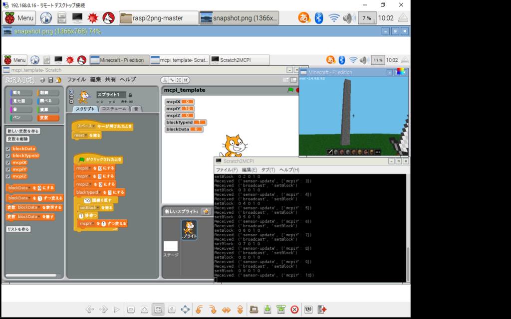Zoom out with the minus icon
The height and width of the screenshot is (319, 511).
pos(131,309)
